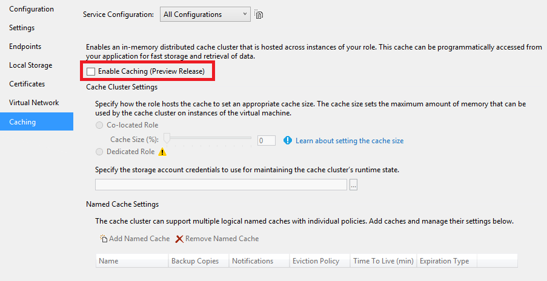This screenshot has width=547, height=281.
Task: Open the Service Configuration dropdown
Action: tap(205, 15)
